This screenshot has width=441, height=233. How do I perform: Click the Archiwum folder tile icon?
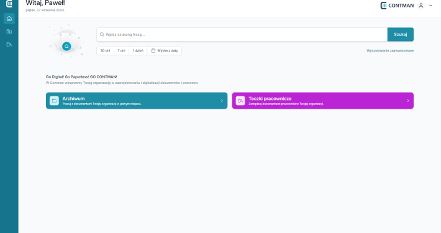pos(54,101)
